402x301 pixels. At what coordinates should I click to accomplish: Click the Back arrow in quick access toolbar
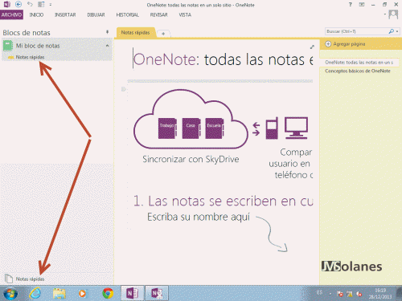tap(18, 4)
